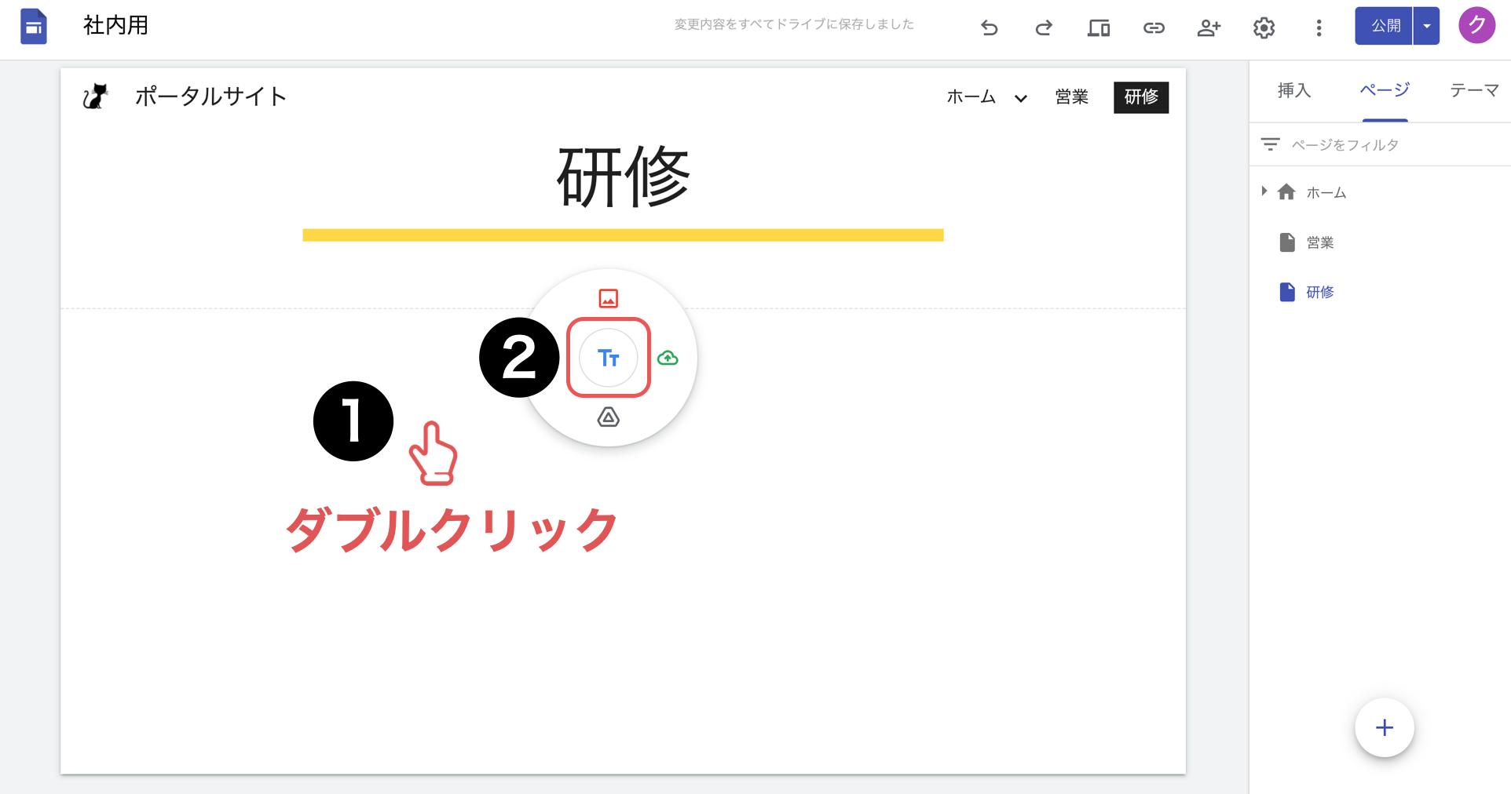Click the green upload cloud icon

click(668, 358)
